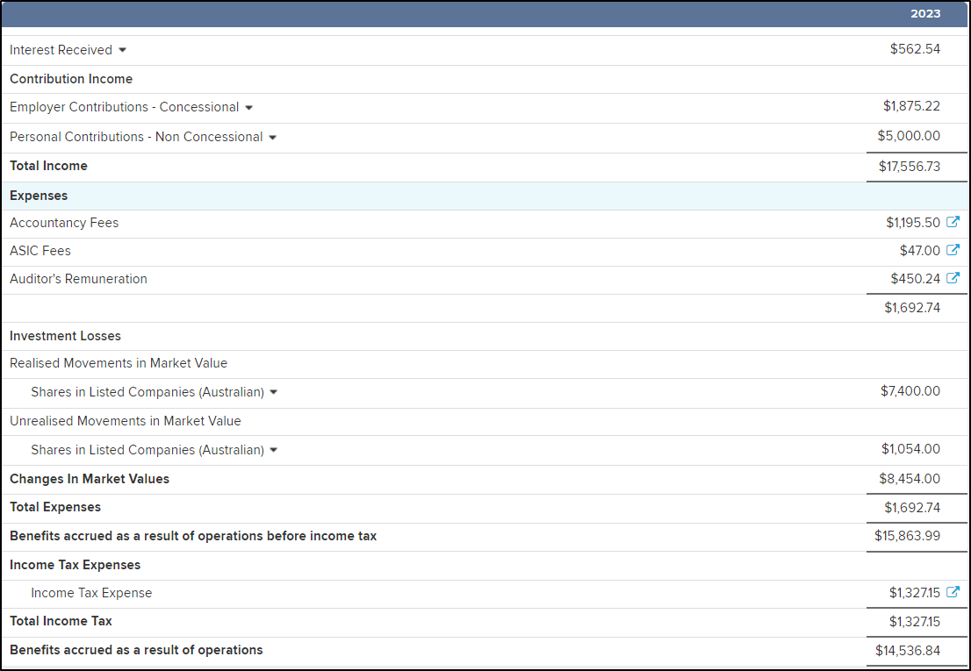Click the external link icon beside Income Tax Expense

953,592
